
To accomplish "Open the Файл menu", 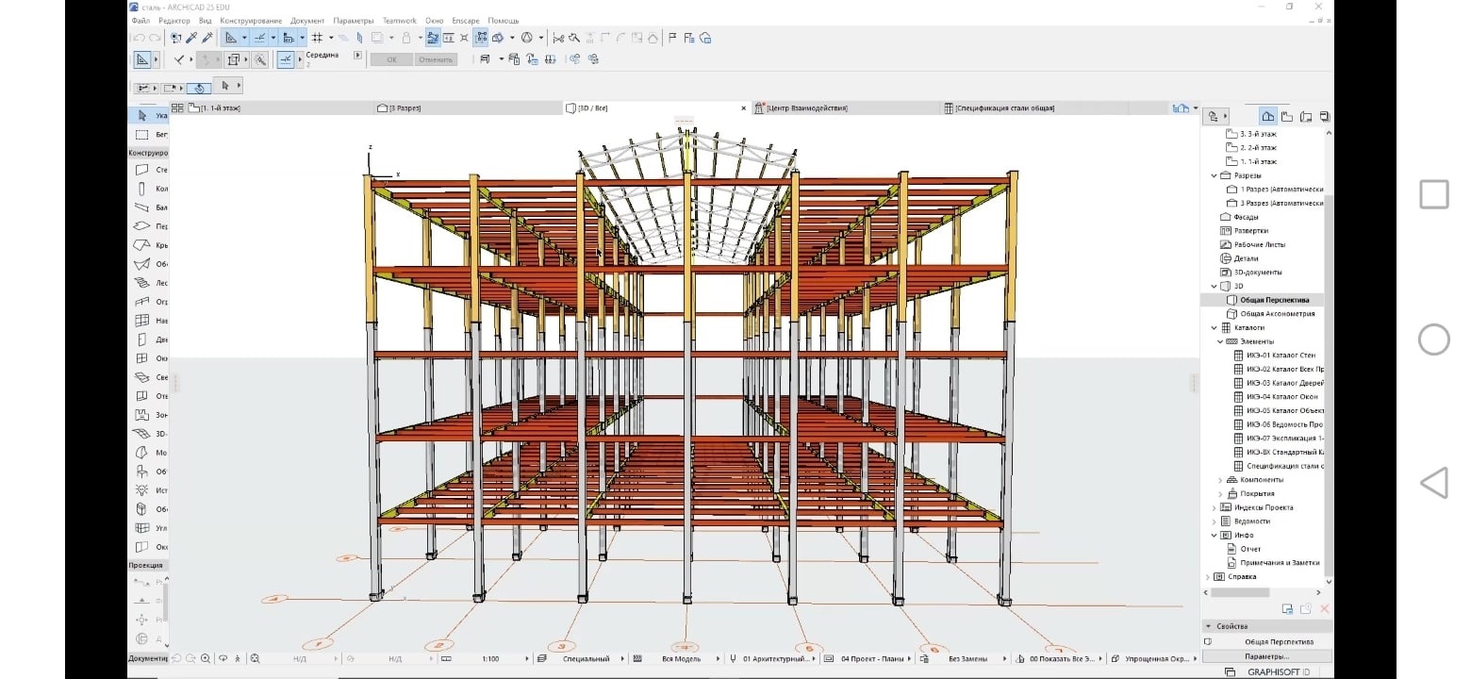I will 140,20.
